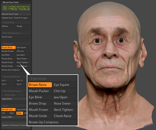This screenshot has height=130, width=156.
Task: Click Update to Character Creator button
Action: coord(14,125)
